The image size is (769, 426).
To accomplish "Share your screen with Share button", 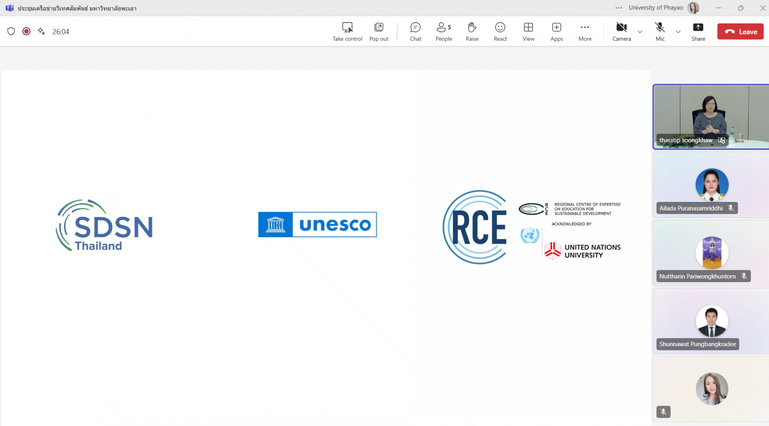I will (x=698, y=32).
